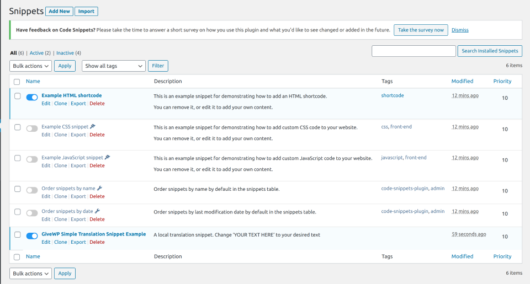Clone the Example CSS snippet

point(61,135)
